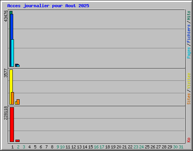Click day label 17 on the x-axis
Viewport: 193px width, 151px height.
tap(102, 147)
